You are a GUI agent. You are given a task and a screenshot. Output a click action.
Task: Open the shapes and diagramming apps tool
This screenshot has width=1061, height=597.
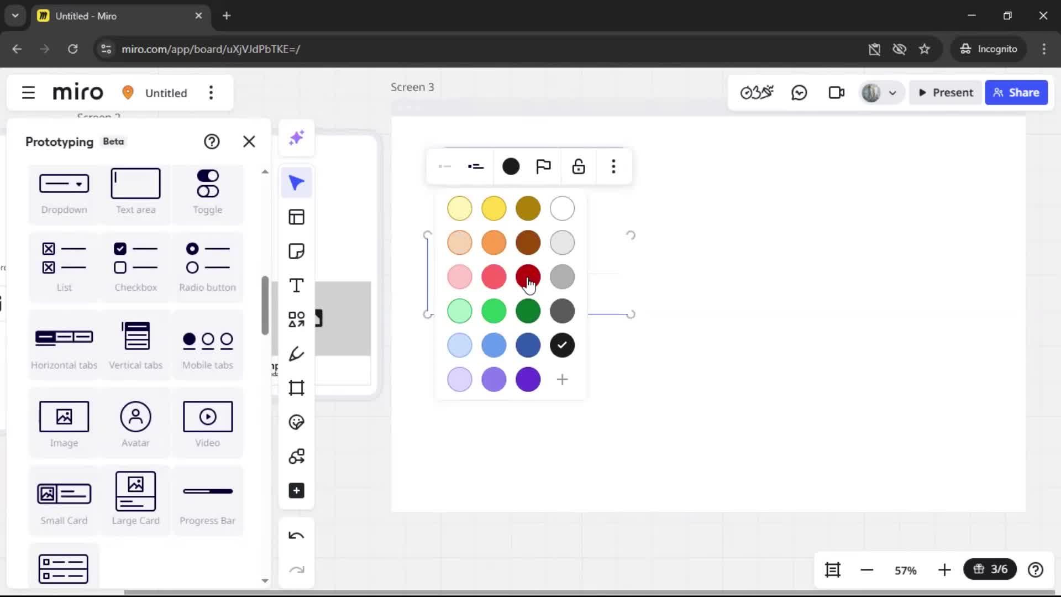click(x=297, y=457)
